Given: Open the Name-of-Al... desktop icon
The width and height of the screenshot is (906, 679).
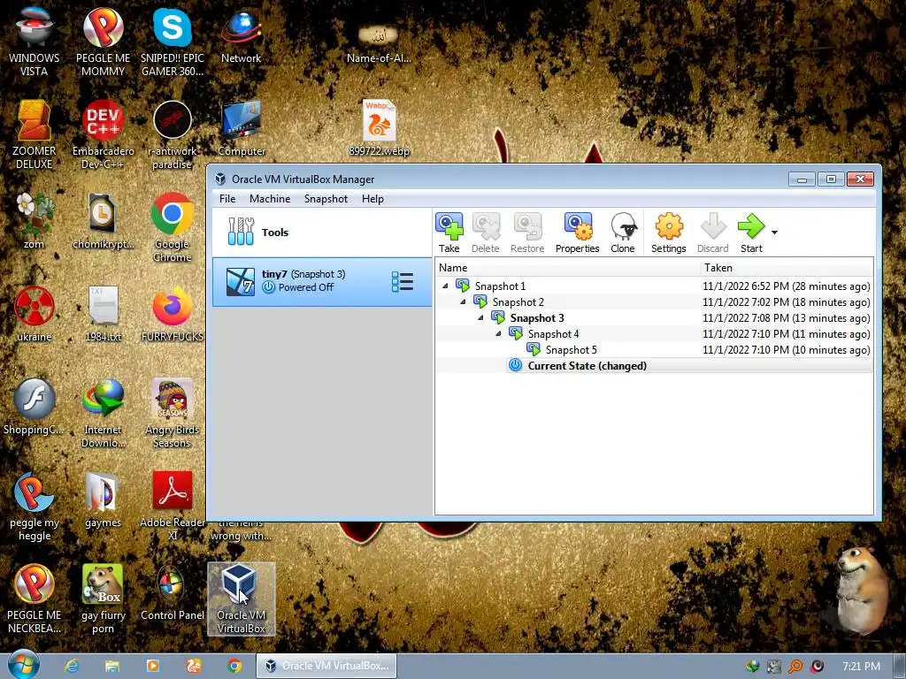Looking at the screenshot, I should [379, 43].
